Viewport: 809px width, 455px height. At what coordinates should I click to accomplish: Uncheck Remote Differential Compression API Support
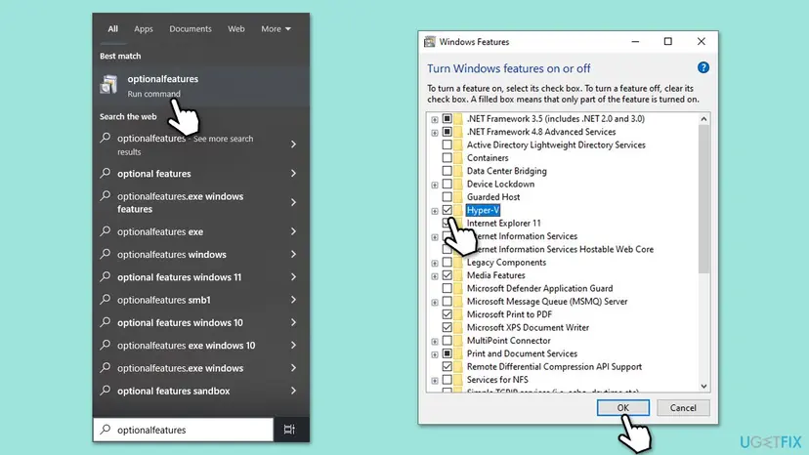click(x=447, y=367)
